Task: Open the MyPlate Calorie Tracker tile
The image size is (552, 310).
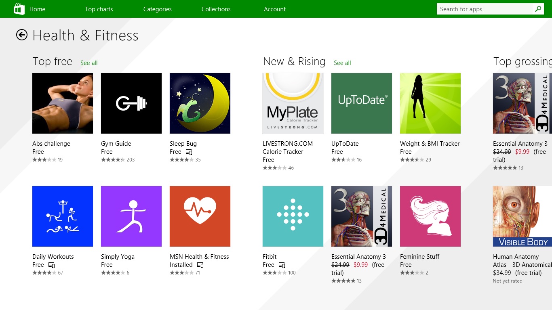Action: pyautogui.click(x=293, y=103)
